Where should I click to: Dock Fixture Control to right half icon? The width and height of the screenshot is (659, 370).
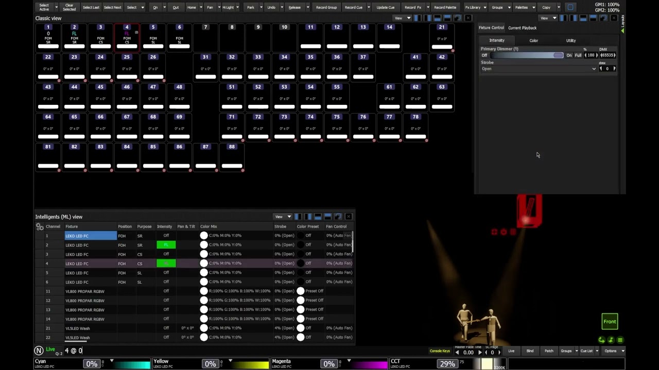[x=573, y=18]
